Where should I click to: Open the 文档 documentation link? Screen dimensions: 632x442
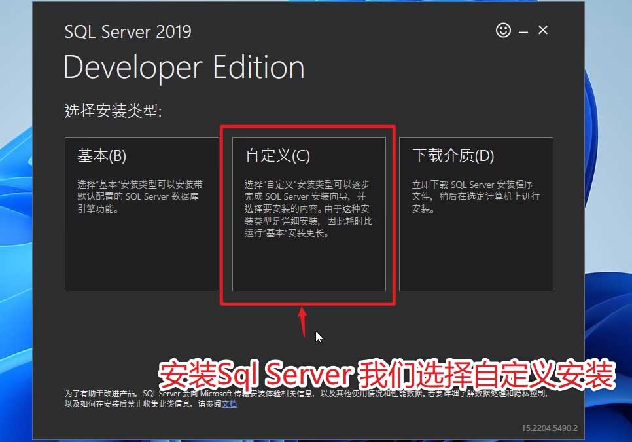[230, 403]
